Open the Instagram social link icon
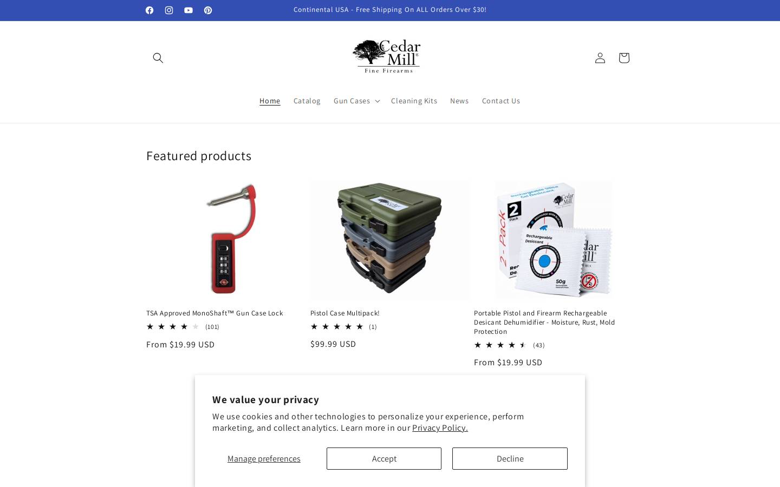This screenshot has height=487, width=780. point(169,10)
